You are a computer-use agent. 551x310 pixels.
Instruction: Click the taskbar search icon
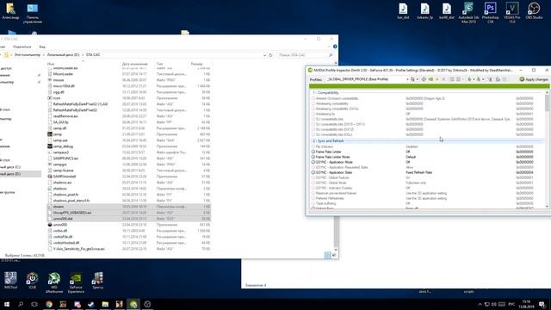tap(21, 304)
